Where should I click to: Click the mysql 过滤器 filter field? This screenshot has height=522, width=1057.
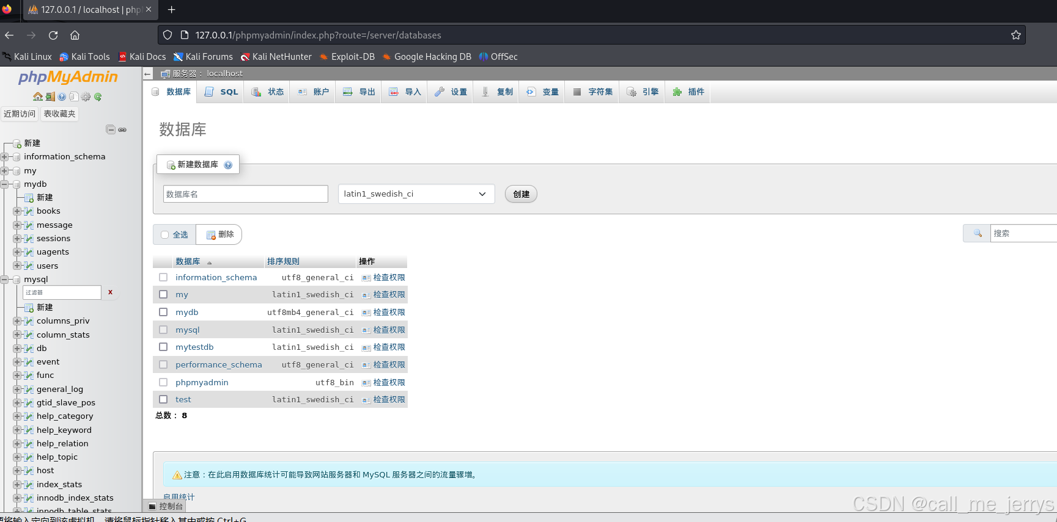[x=62, y=292]
